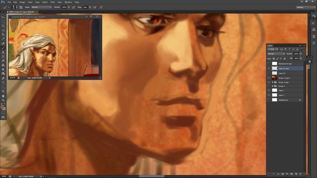This screenshot has height=178, width=317.
Task: Enable pressure for opacity icon
Action: (x=74, y=7)
